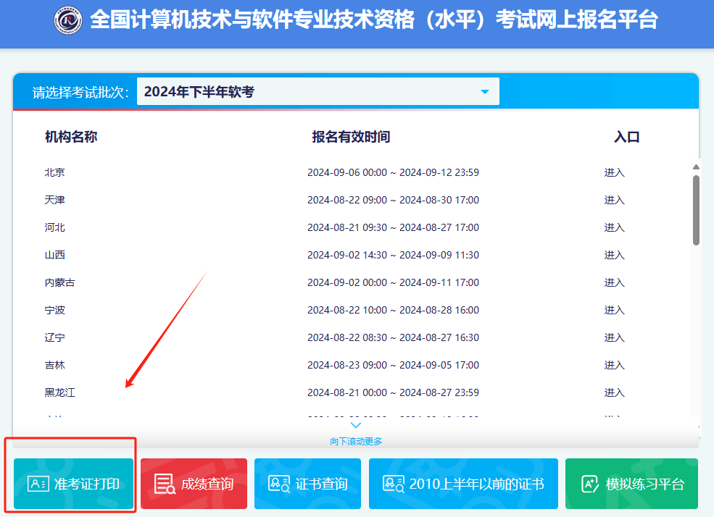
Task: Open the 2010上半年以前的证书 button
Action: click(x=463, y=484)
